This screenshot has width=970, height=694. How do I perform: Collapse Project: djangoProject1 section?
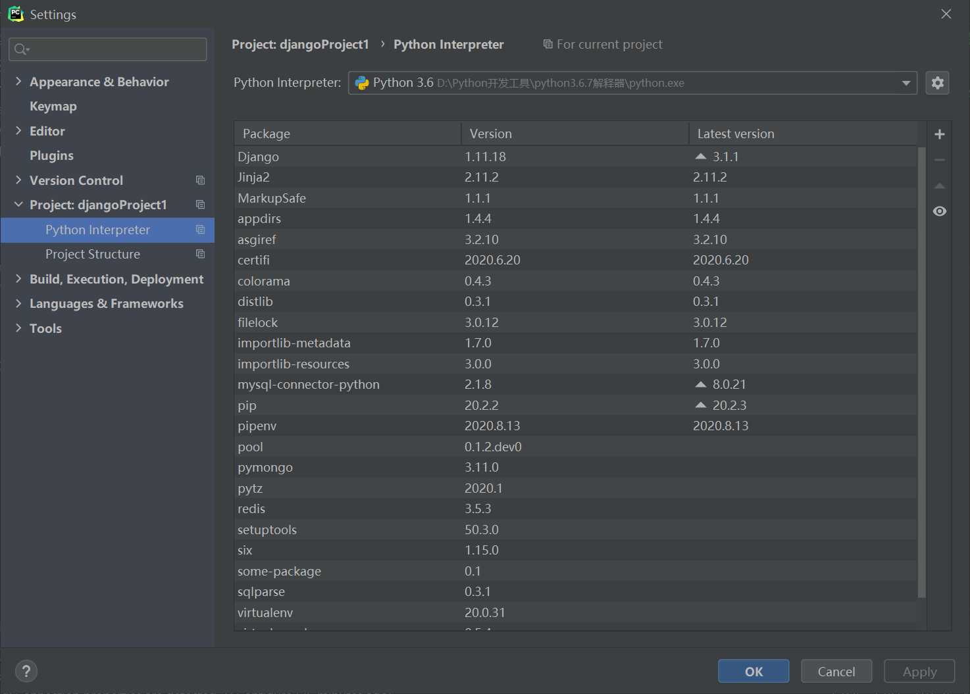pos(18,205)
